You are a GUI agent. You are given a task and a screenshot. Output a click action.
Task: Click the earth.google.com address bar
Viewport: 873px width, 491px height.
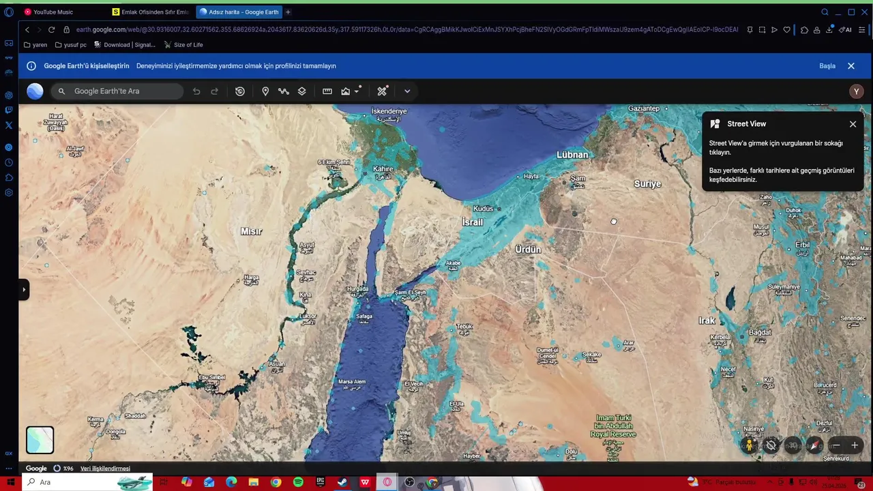[x=406, y=29]
